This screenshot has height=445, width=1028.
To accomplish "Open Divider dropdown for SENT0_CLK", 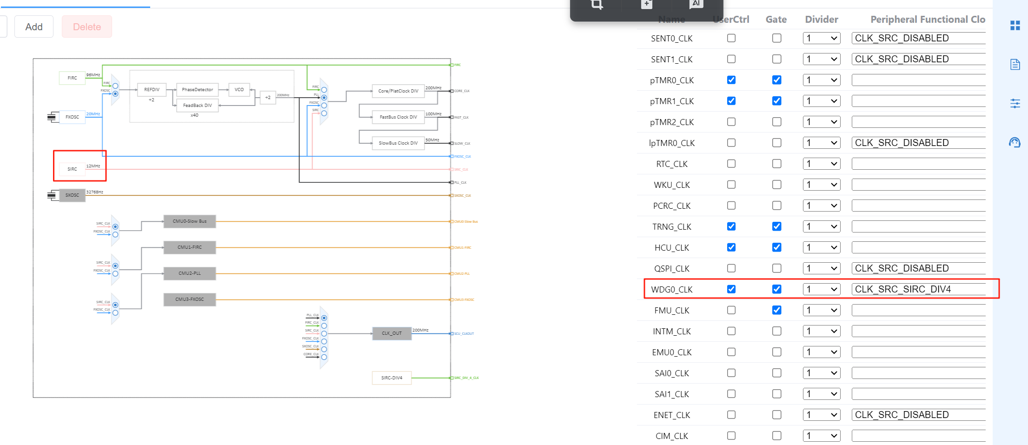I will pos(822,38).
